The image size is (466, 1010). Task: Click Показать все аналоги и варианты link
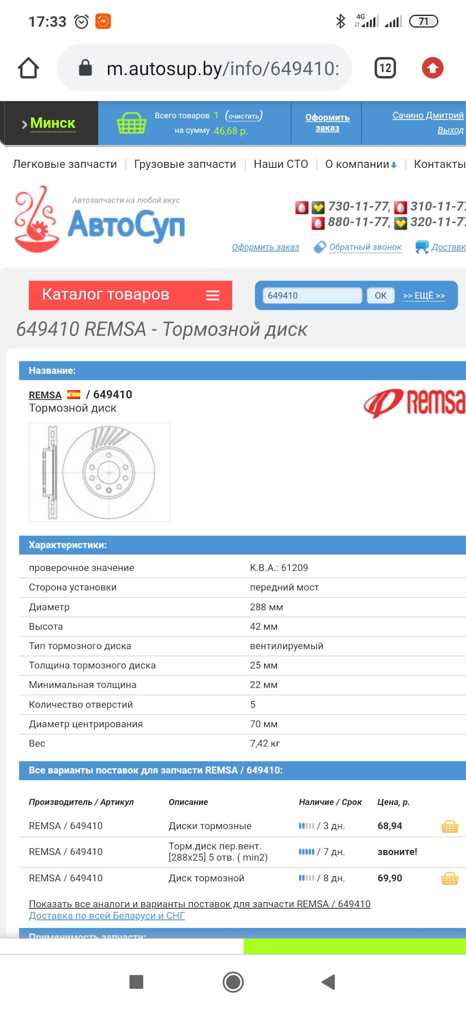(200, 904)
